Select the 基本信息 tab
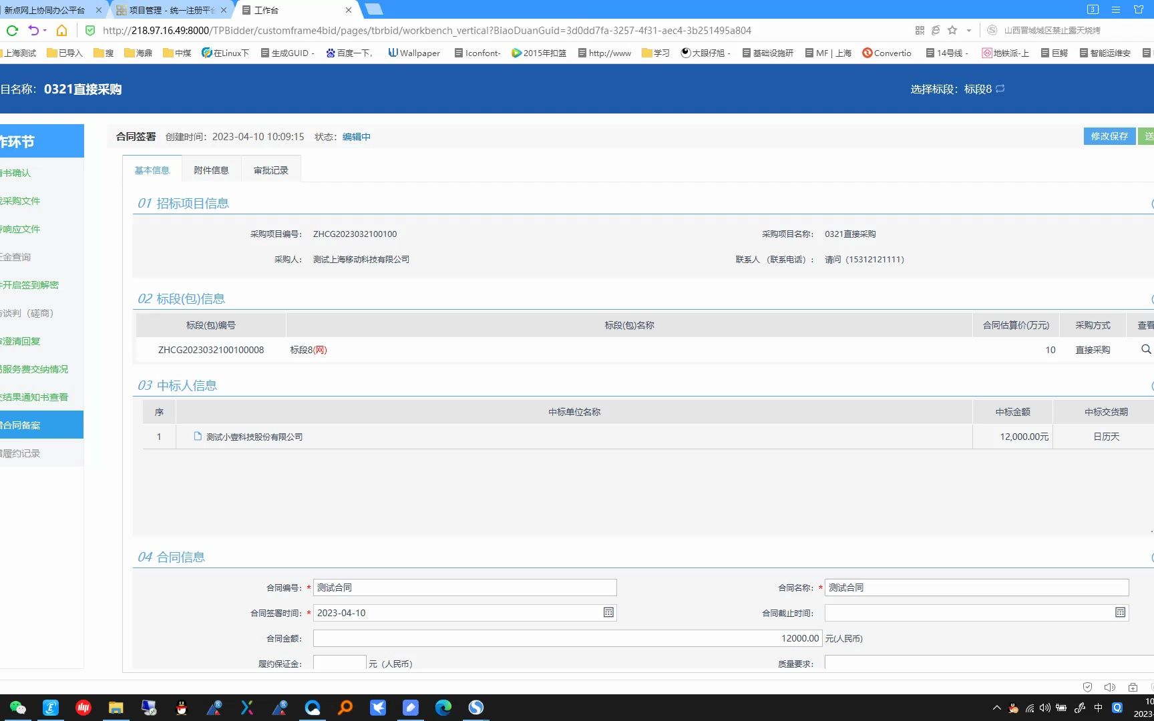This screenshot has height=721, width=1154. click(x=152, y=170)
